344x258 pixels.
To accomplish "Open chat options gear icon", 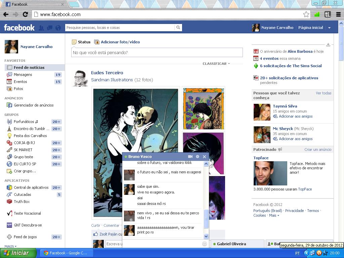I will pyautogui.click(x=198, y=157).
